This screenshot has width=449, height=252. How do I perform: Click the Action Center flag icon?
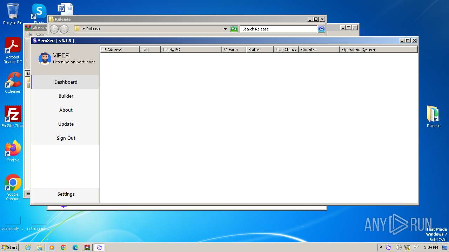(x=415, y=247)
